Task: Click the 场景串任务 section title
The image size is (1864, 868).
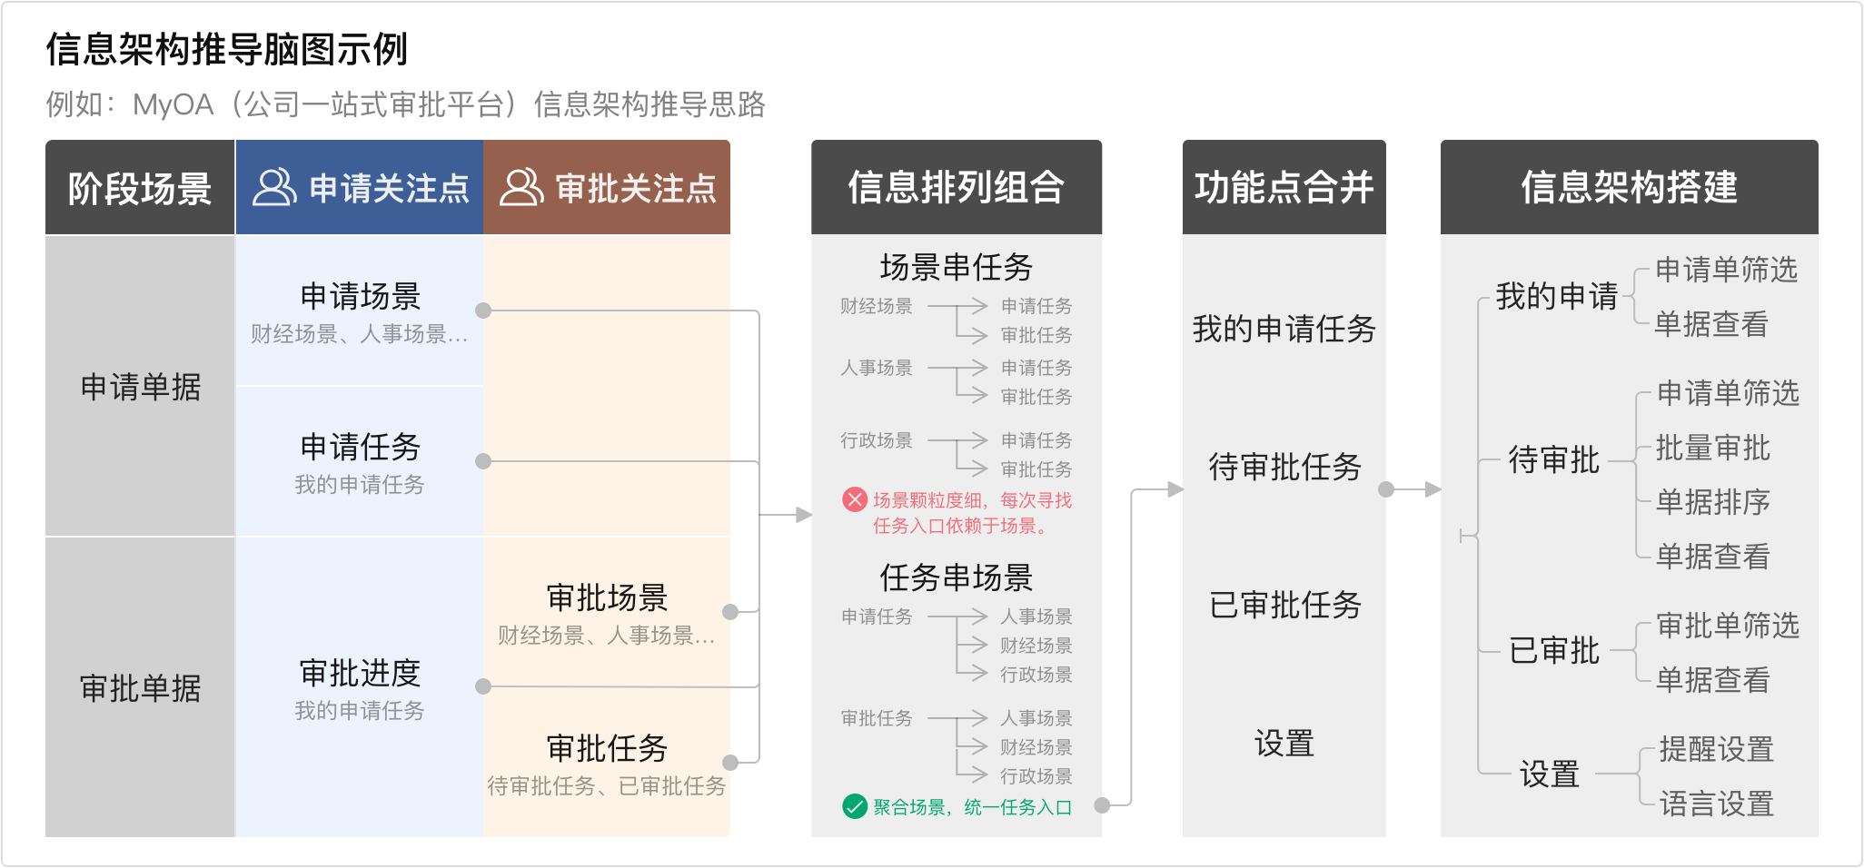Action: point(957,267)
